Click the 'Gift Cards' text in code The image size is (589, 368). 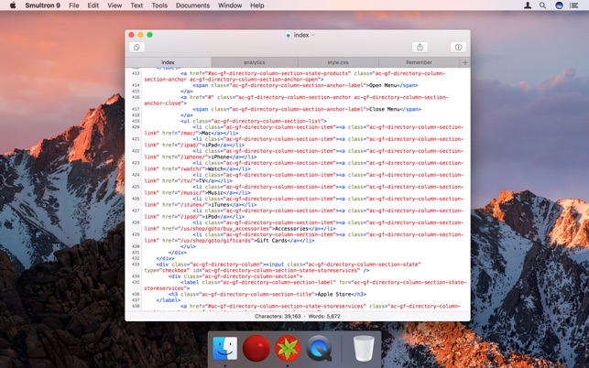tap(272, 241)
